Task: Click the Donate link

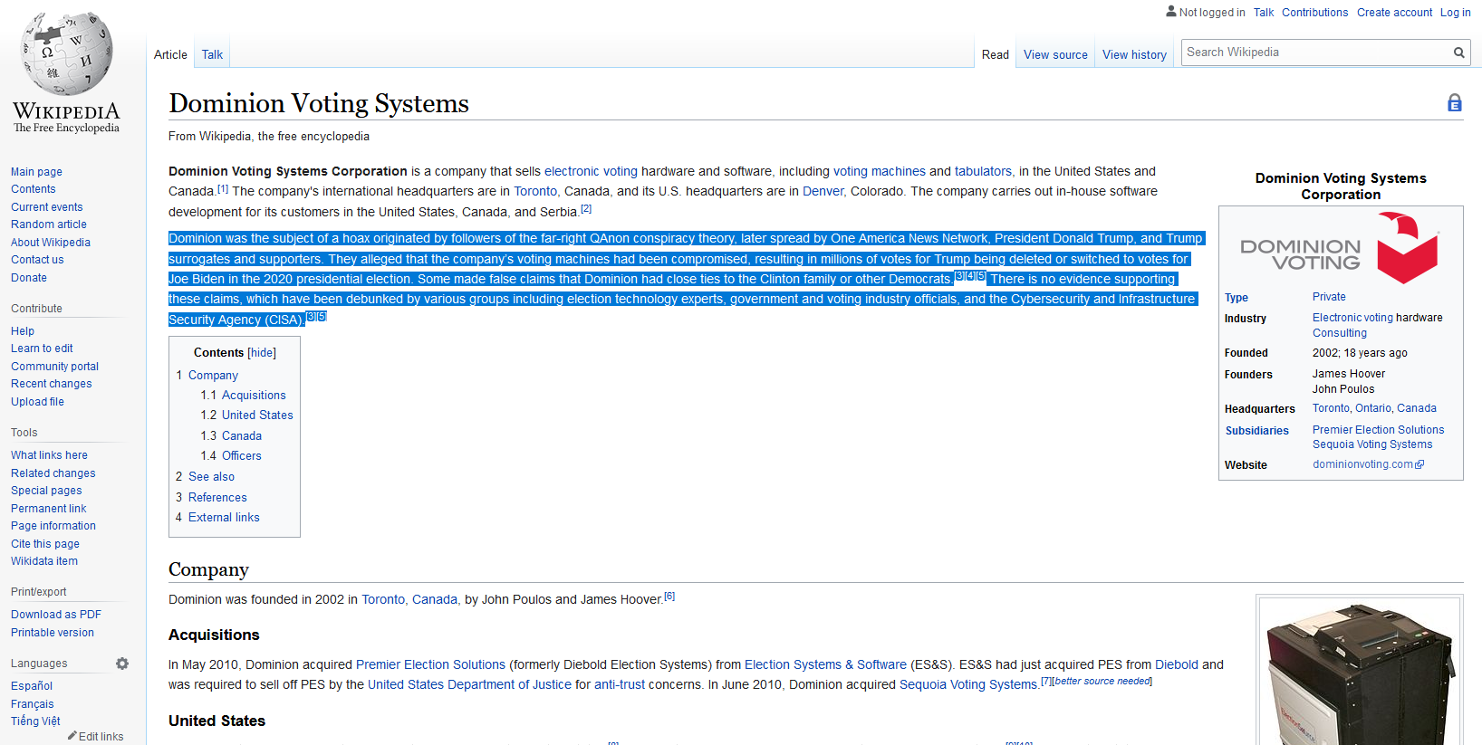Action: pyautogui.click(x=29, y=278)
